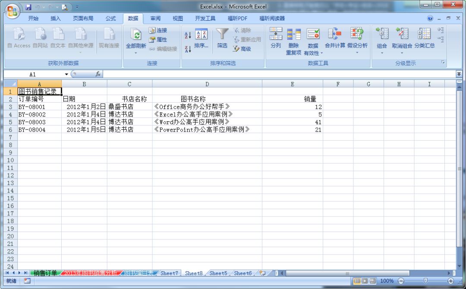Screen dimensions: 466x289
Task: Click the Name Box showing A1
Action: tap(33, 74)
